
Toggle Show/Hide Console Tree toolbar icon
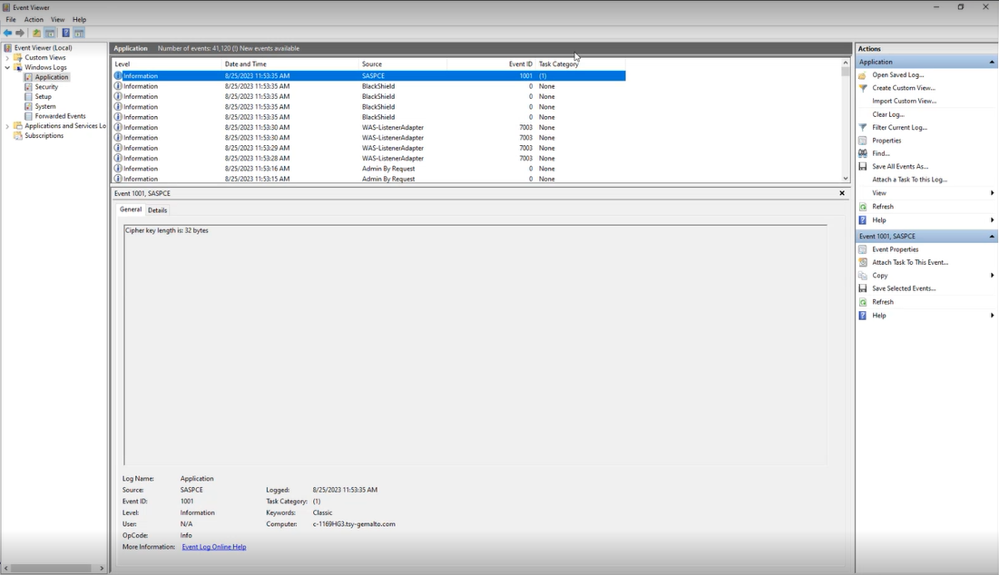[x=51, y=34]
